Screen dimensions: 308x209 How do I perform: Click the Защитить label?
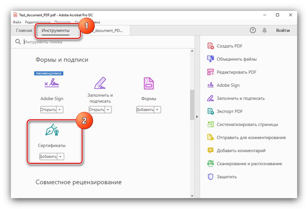click(x=227, y=177)
